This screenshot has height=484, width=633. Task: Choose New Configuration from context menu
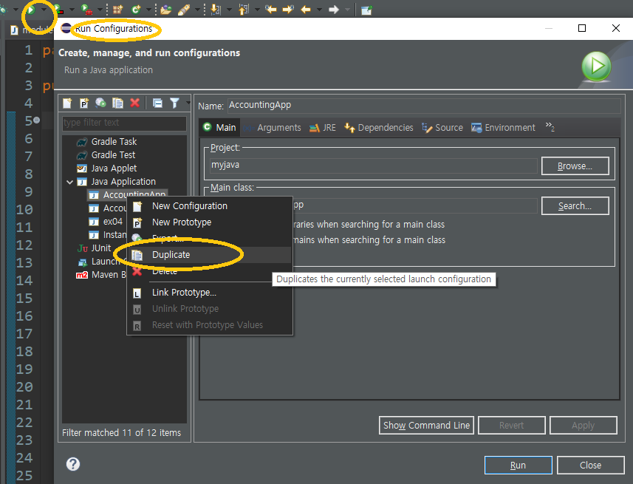pos(210,206)
